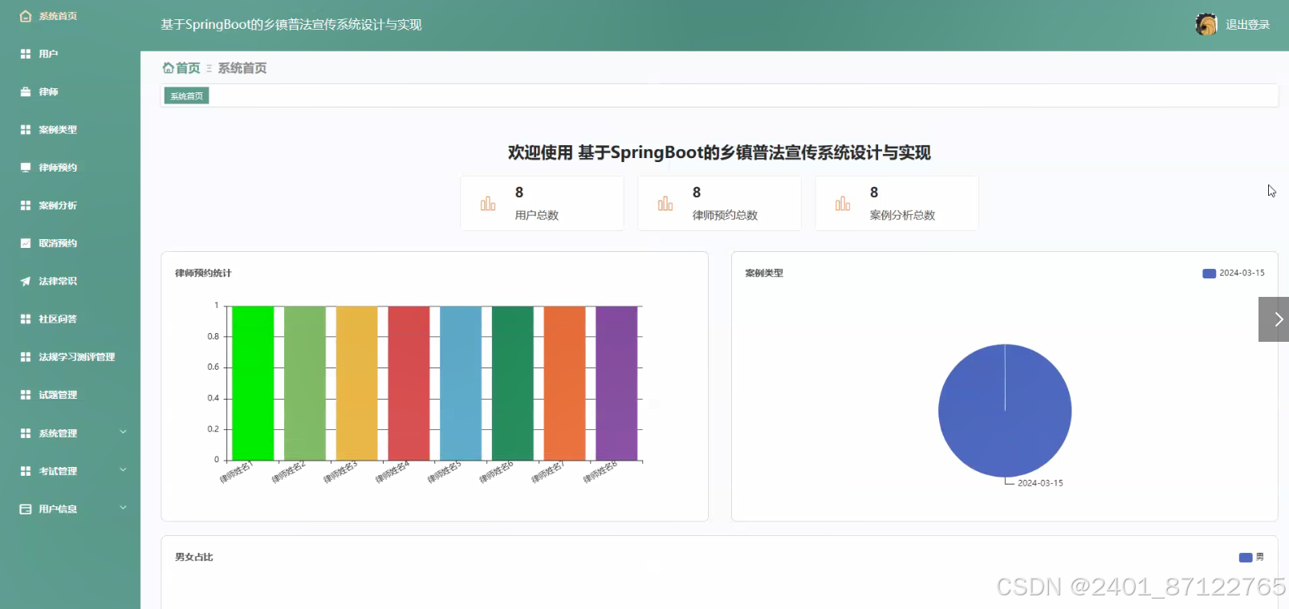Click the yellow bar for 律师姓名3

pyautogui.click(x=356, y=383)
